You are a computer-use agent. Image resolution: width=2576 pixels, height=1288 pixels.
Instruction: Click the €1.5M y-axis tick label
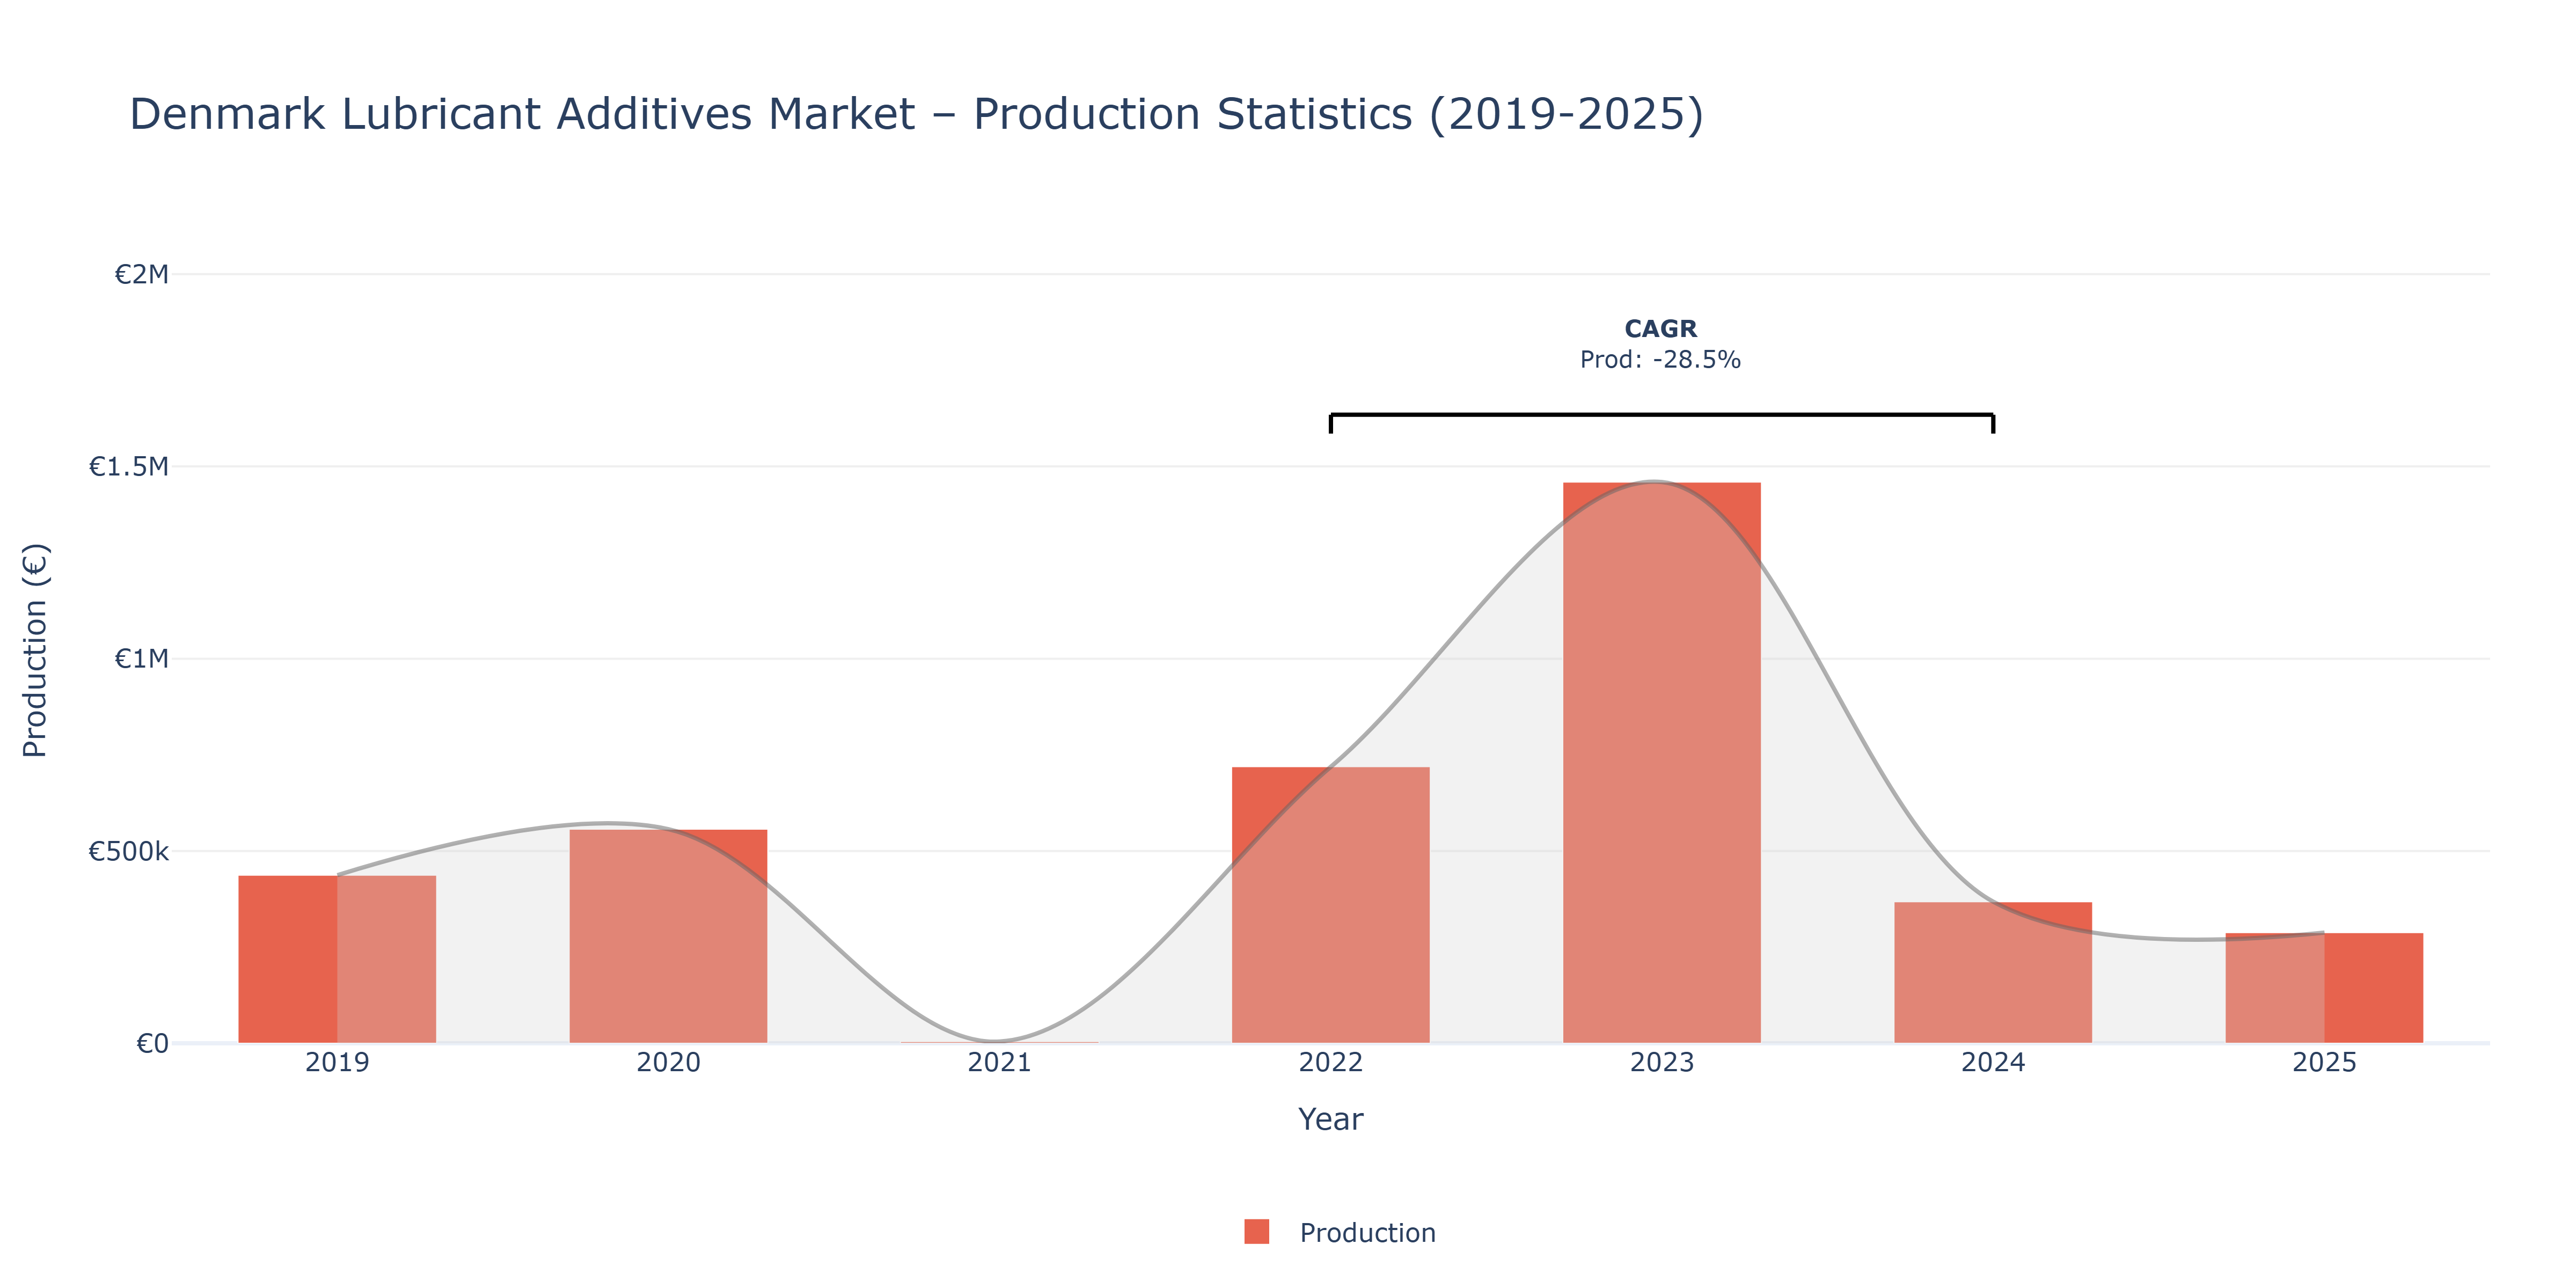point(128,467)
